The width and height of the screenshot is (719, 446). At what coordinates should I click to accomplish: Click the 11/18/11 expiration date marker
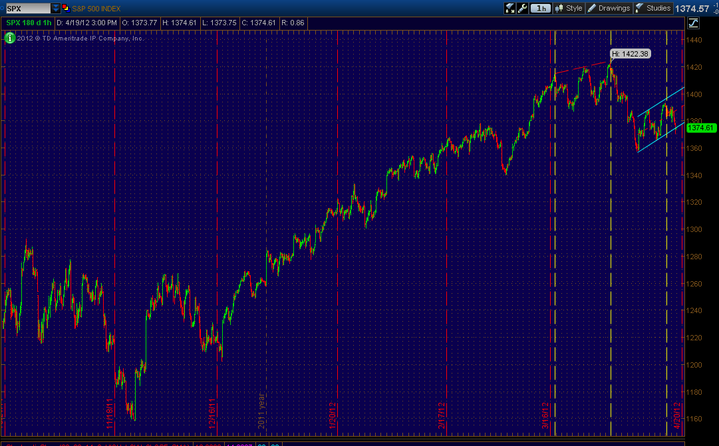(110, 413)
